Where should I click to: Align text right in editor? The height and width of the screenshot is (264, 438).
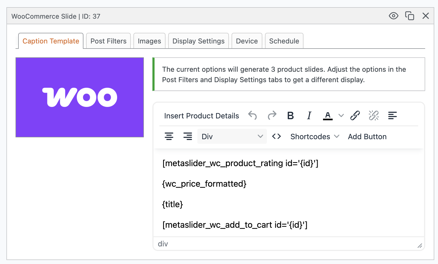tap(188, 136)
